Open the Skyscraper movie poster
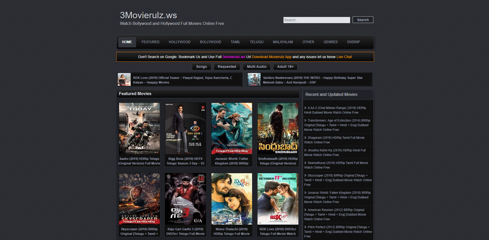Screen dimensions: 489x240 (139, 199)
